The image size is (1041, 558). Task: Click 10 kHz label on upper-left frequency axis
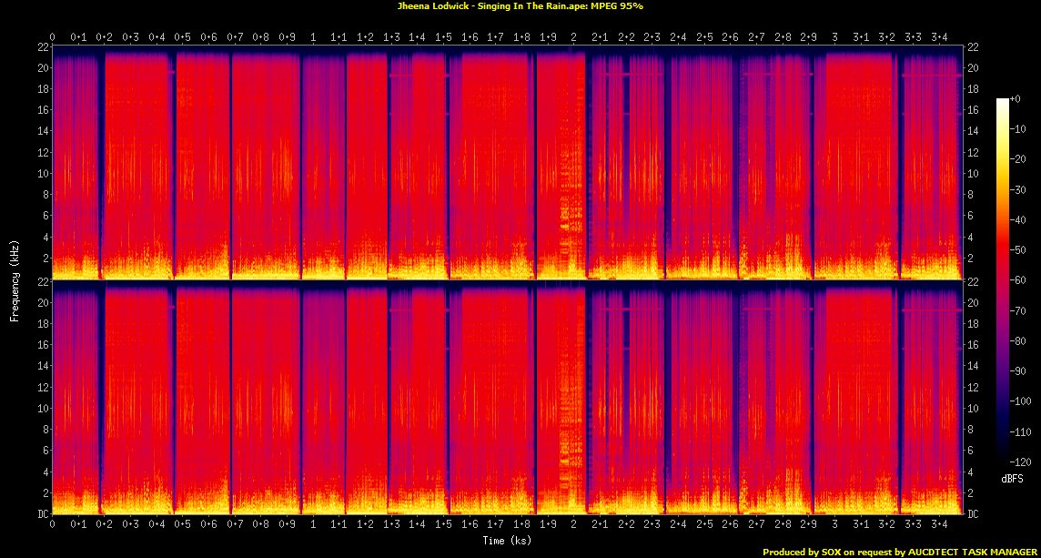[42, 173]
